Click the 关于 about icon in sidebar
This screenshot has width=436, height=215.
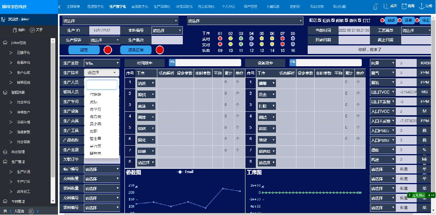[x=32, y=30]
